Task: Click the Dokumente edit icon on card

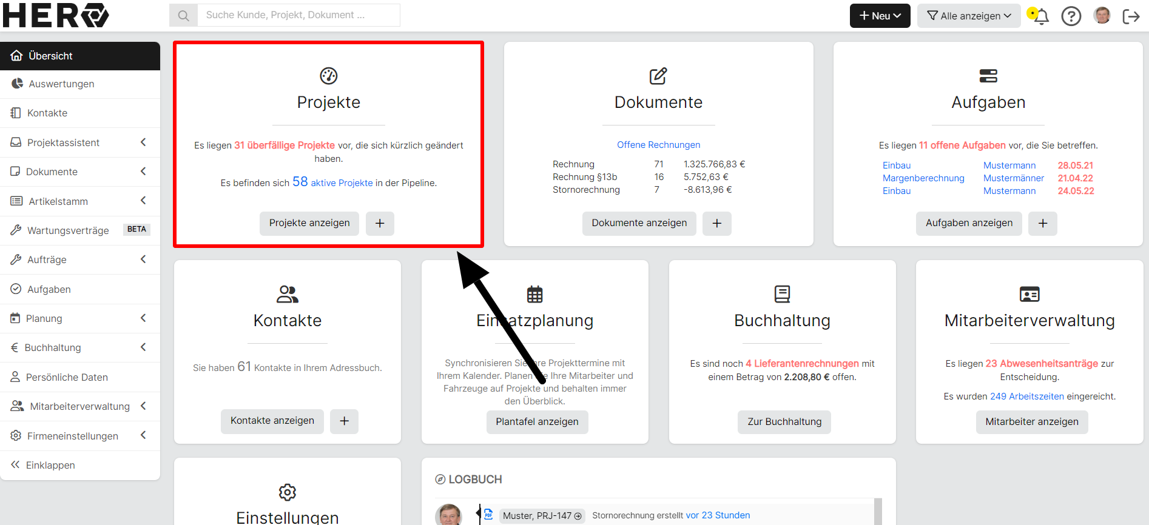Action: (658, 76)
